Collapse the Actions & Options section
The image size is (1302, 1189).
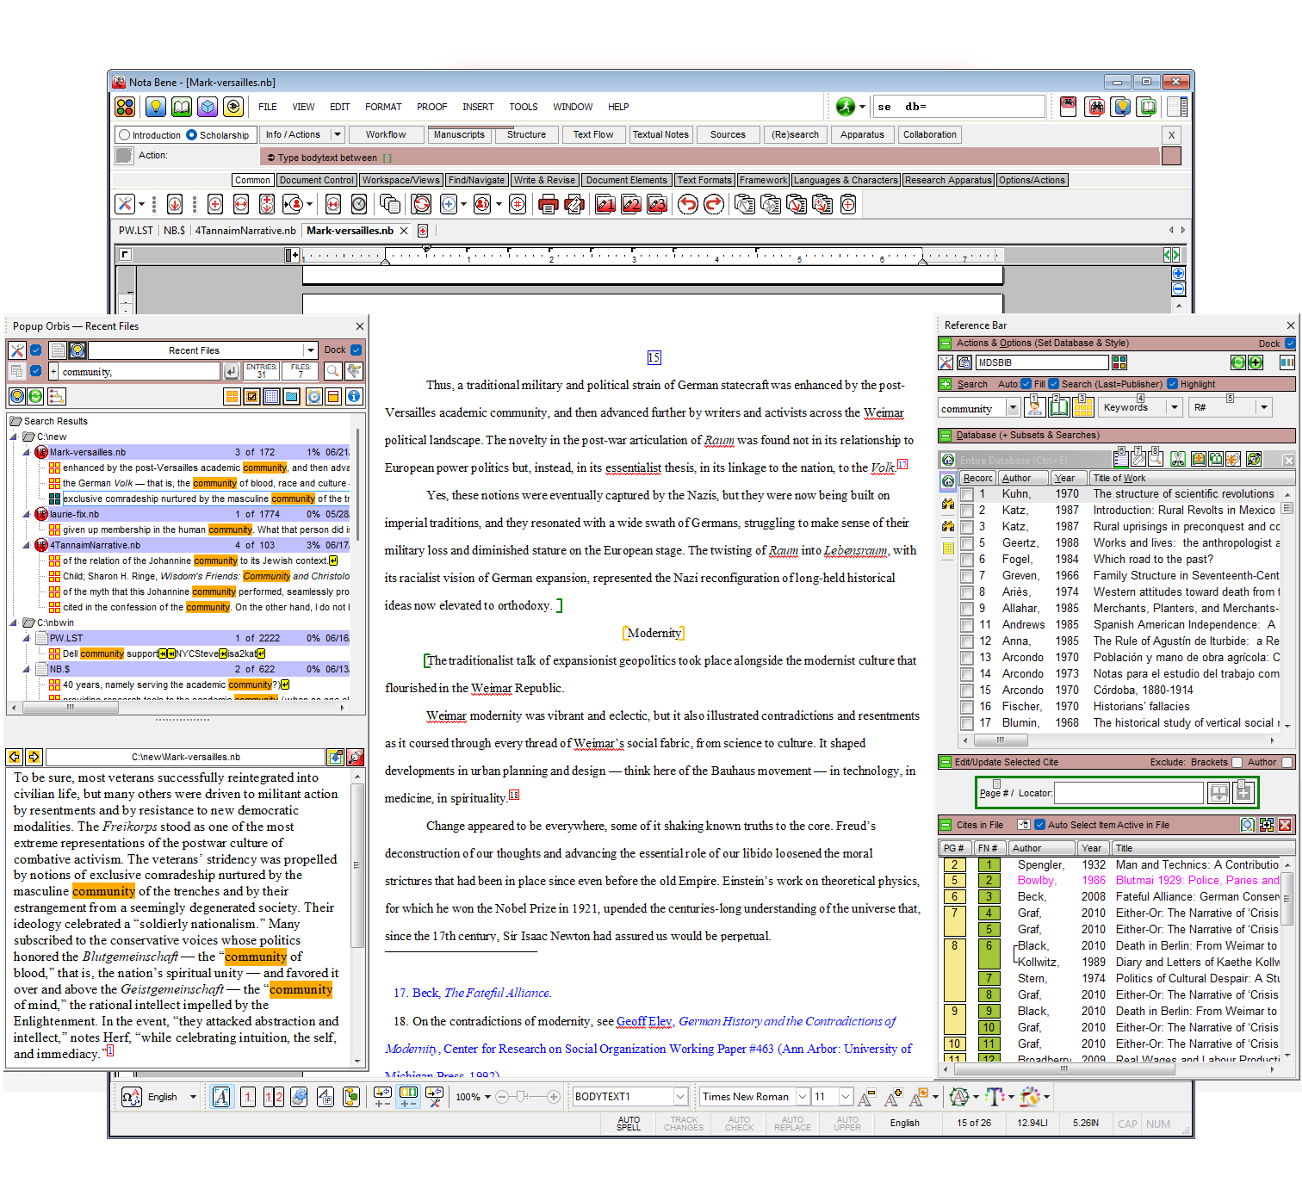[x=945, y=343]
